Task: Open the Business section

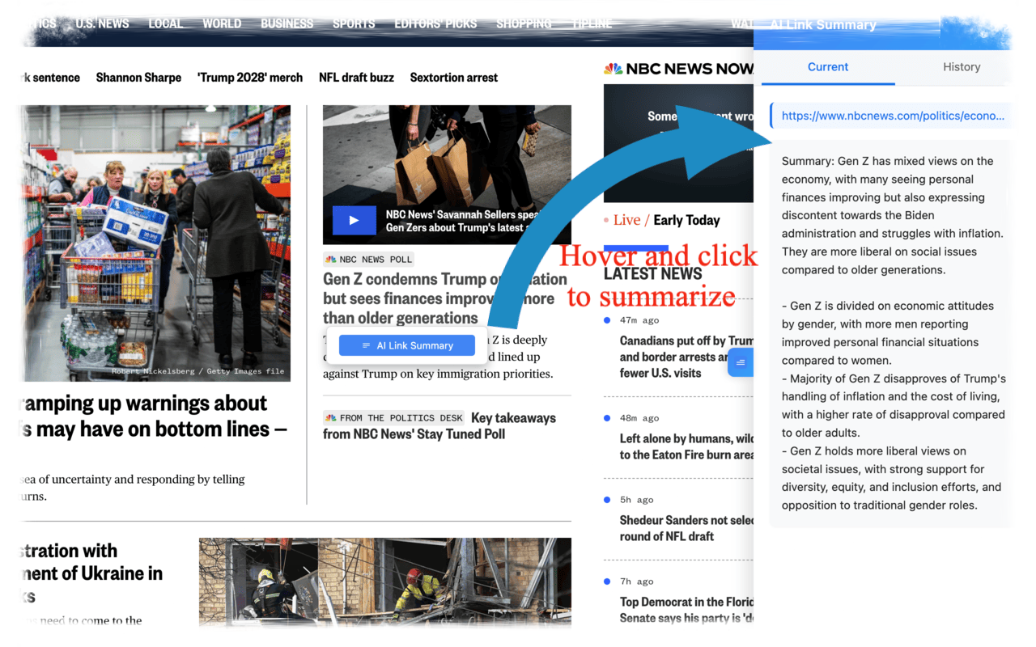Action: (x=287, y=23)
